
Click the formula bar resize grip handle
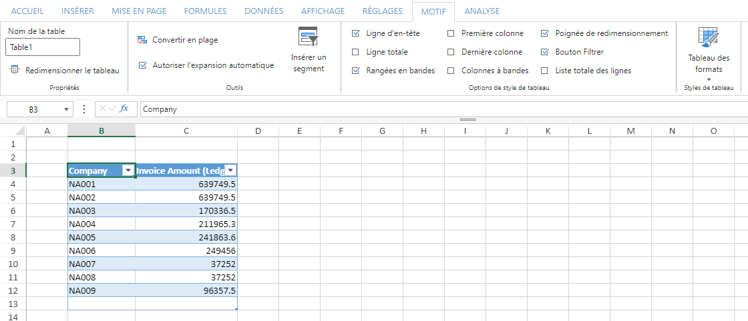[467, 120]
